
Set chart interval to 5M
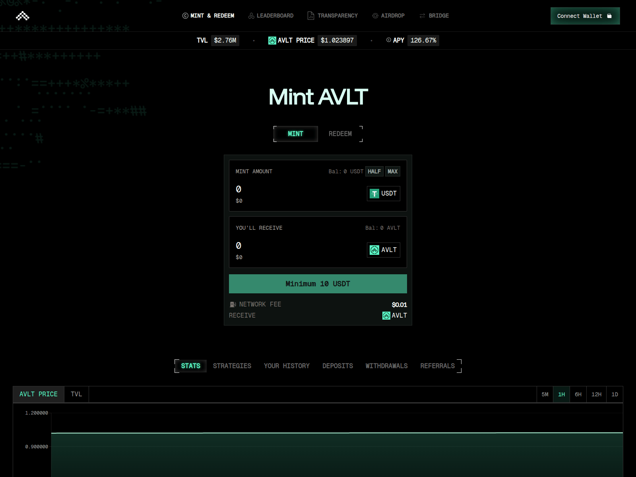[545, 394]
